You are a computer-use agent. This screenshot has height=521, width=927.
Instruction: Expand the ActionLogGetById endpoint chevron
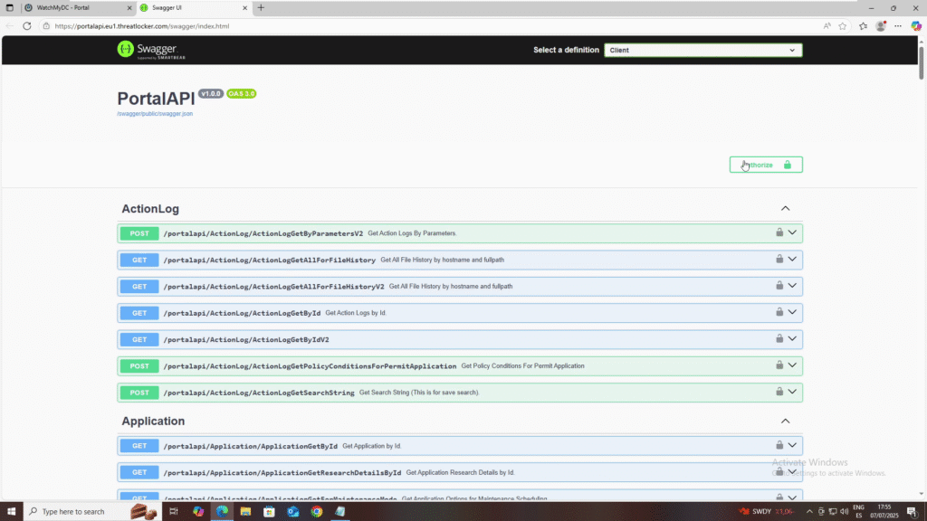pyautogui.click(x=792, y=312)
